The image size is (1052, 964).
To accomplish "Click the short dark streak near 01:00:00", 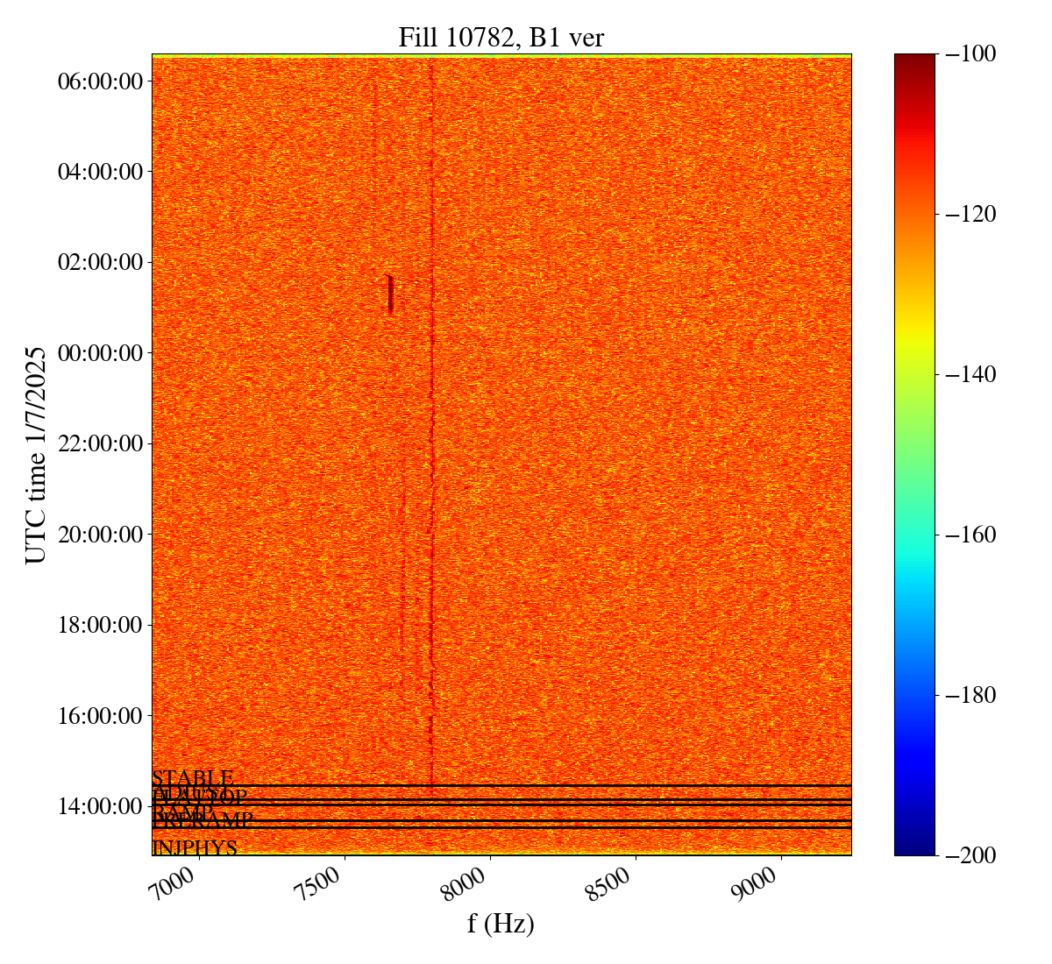I will tap(390, 295).
